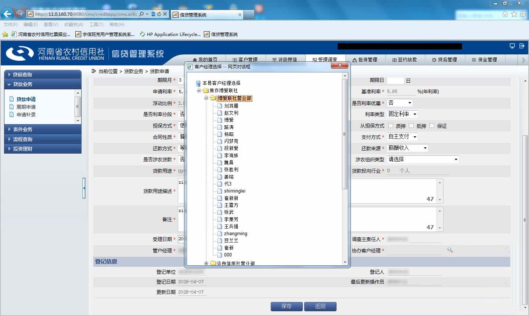Open favorites star icon at top right
This screenshot has height=316, width=529.
(x=514, y=14)
